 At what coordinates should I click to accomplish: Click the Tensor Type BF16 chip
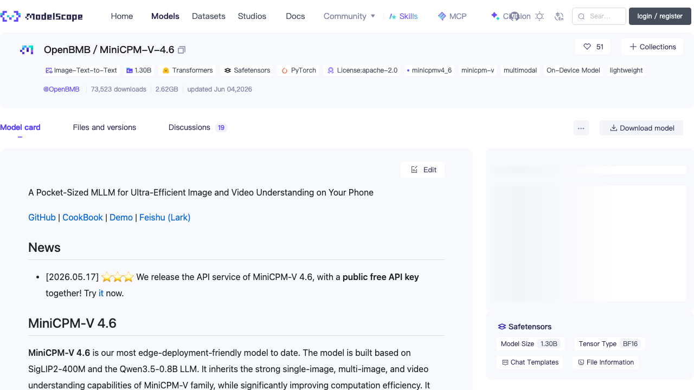(610, 344)
